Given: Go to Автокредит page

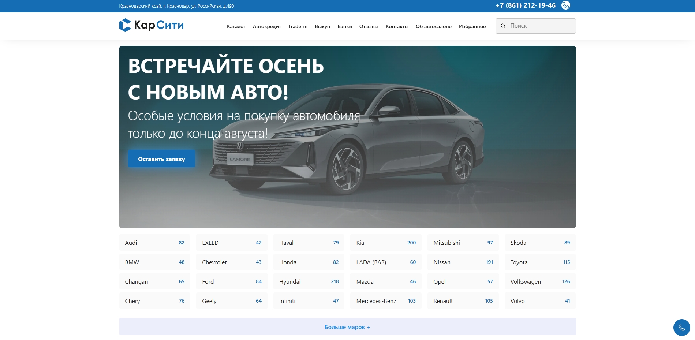Looking at the screenshot, I should pyautogui.click(x=267, y=26).
